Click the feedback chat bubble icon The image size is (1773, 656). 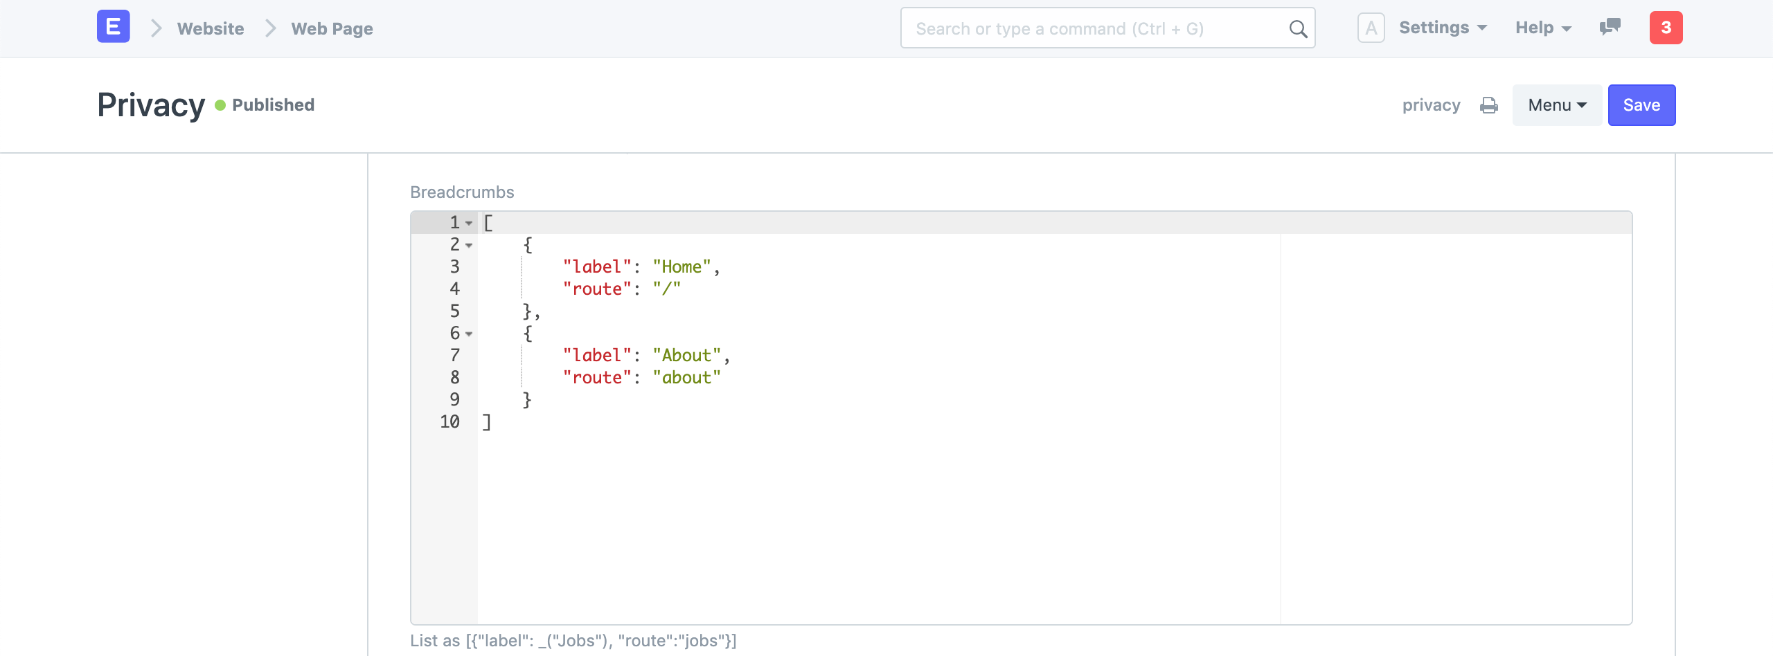(1609, 28)
